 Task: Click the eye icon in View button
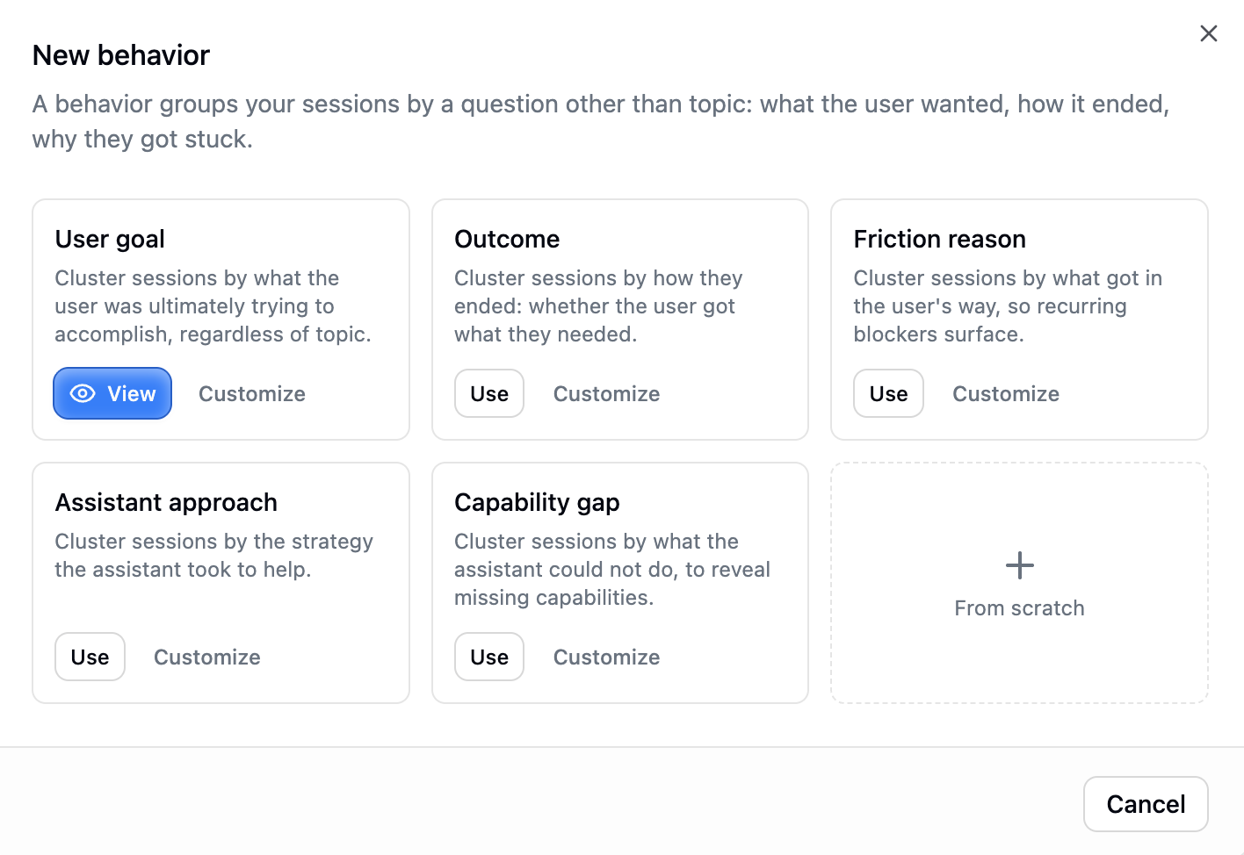tap(83, 393)
